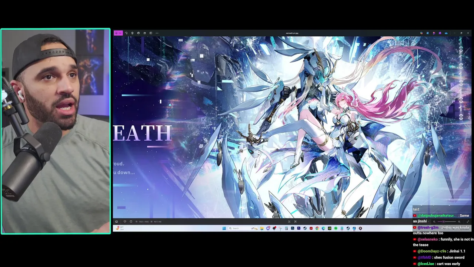The image size is (474, 267).
Task: Open Premiere Pro from the taskbar
Action: point(298,228)
